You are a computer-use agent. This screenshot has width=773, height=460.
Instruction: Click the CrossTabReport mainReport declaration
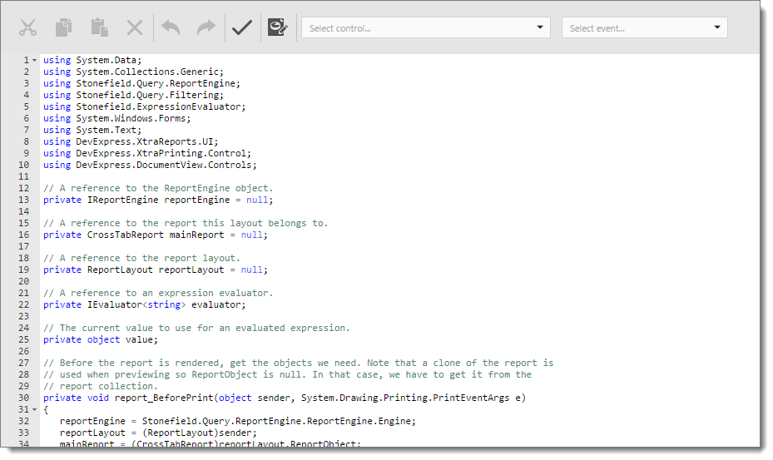(x=154, y=235)
